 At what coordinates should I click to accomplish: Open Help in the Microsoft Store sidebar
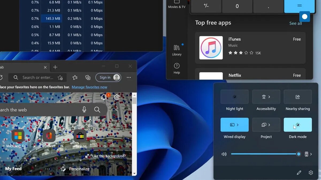pos(177,68)
